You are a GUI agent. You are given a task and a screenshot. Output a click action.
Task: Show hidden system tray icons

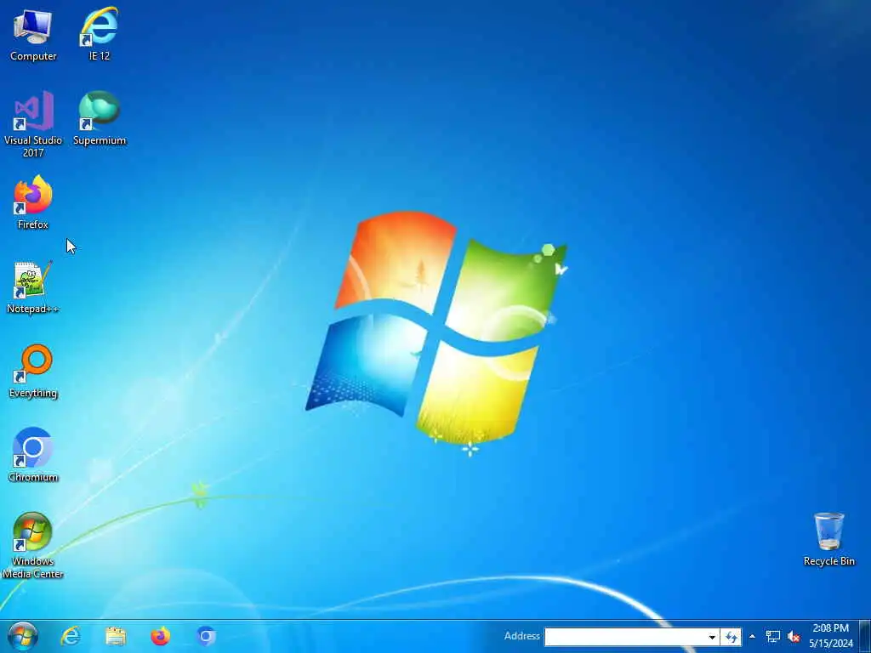(x=752, y=636)
